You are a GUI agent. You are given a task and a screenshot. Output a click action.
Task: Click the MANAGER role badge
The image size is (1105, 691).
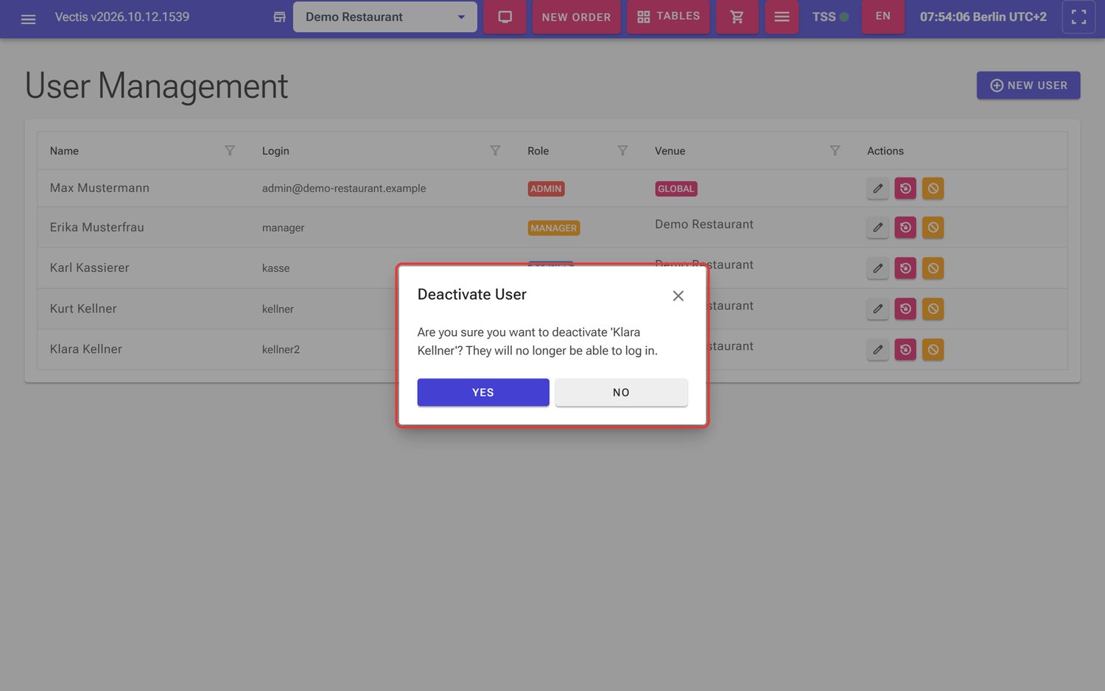pos(554,228)
